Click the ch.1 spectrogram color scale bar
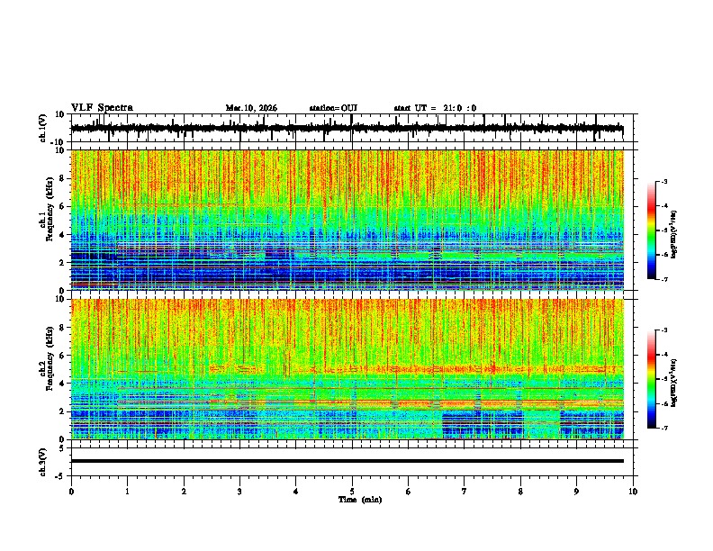 click(652, 230)
